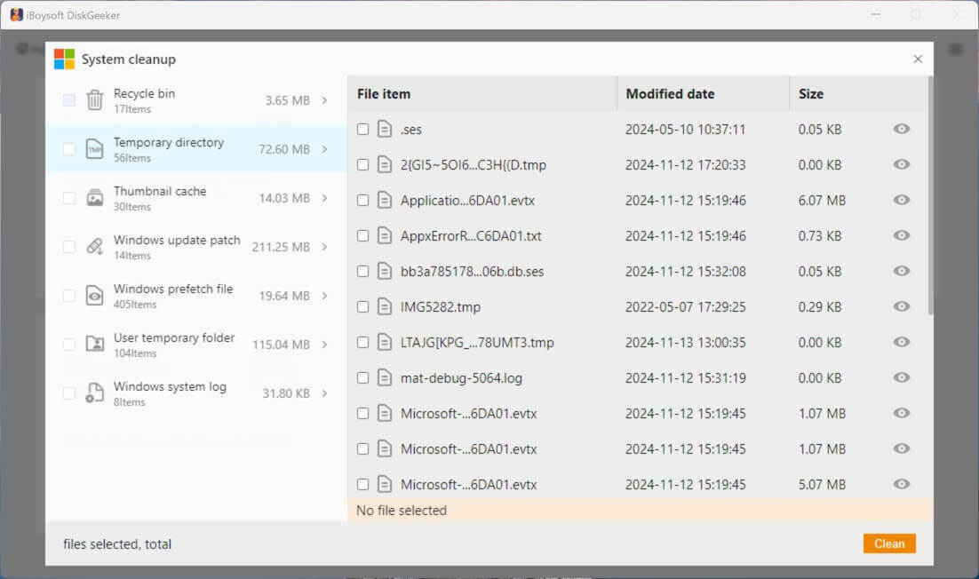Click the Windows prefetch file icon
Viewport: 979px width, 579px height.
pos(94,295)
